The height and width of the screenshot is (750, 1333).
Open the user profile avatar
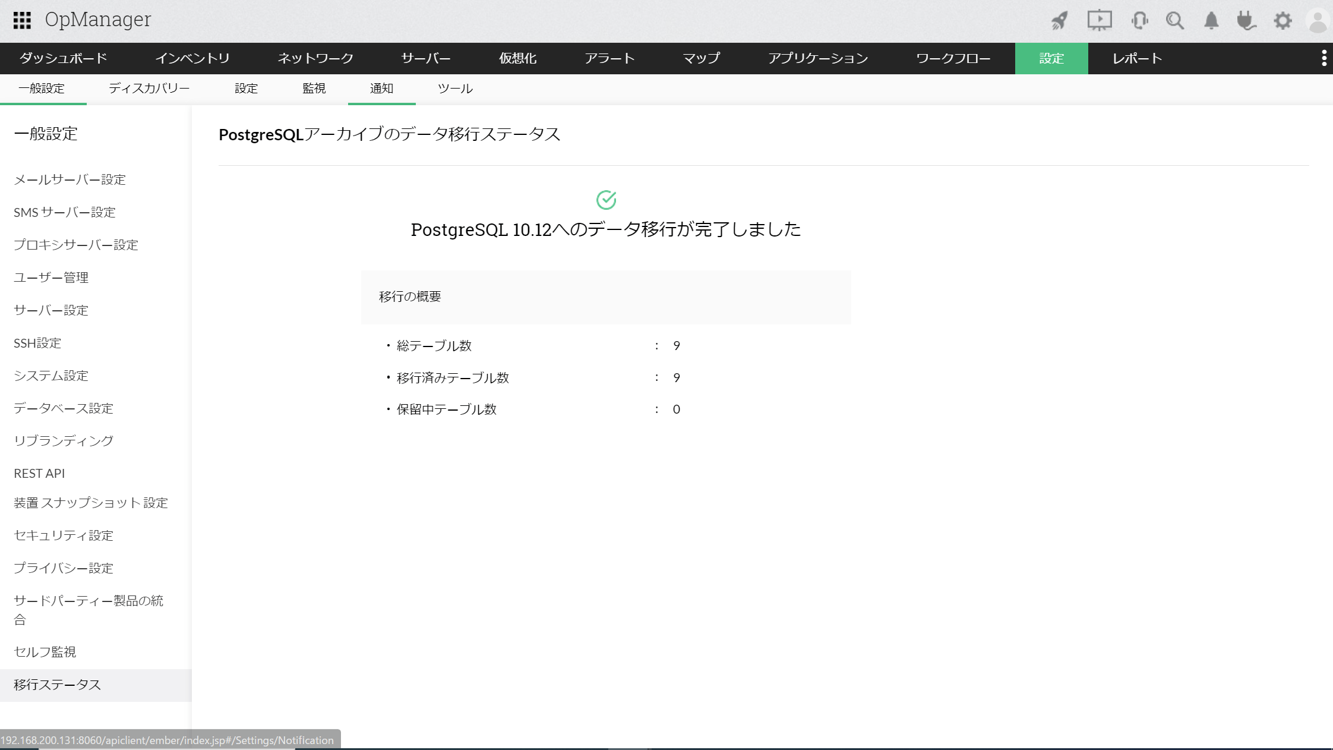click(x=1318, y=21)
